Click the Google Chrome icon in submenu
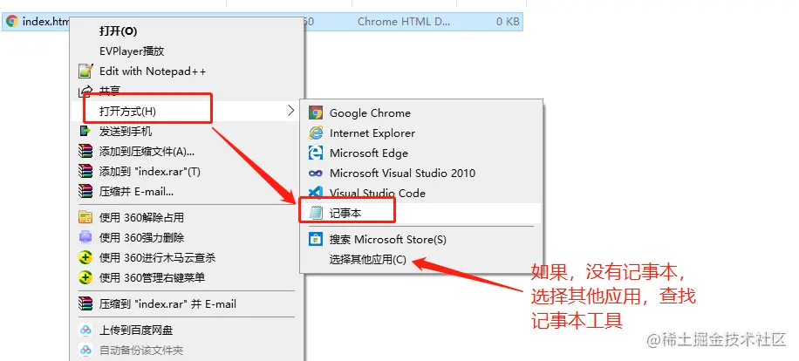 coord(316,113)
